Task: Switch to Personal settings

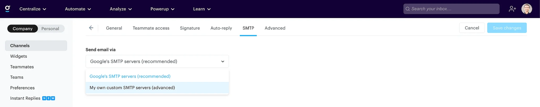Action: [50, 29]
